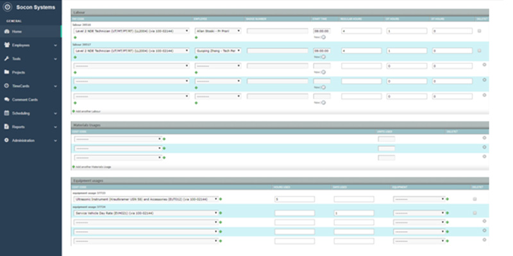Click green plus under Allan Stoski's pay code
Image resolution: width=513 pixels, height=256 pixels.
[75, 38]
